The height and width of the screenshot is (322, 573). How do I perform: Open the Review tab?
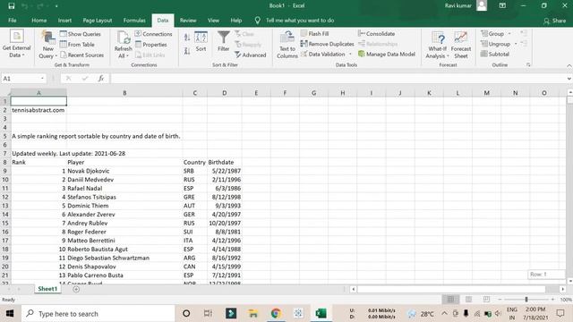tap(188, 21)
